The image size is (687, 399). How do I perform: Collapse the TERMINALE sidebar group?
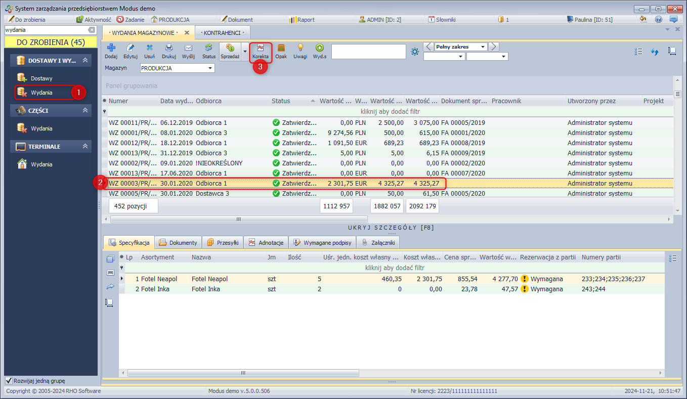(85, 146)
